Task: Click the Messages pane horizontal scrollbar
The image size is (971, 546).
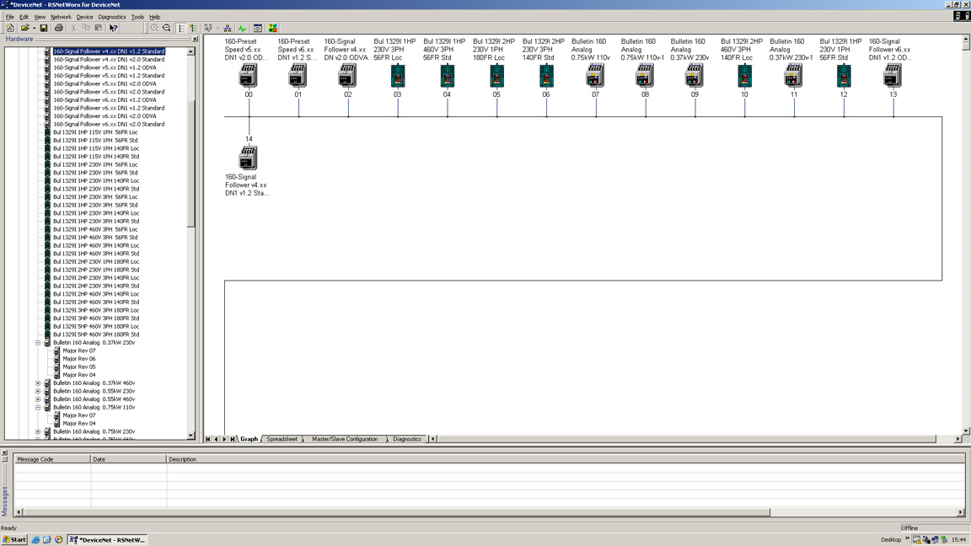Action: [489, 512]
